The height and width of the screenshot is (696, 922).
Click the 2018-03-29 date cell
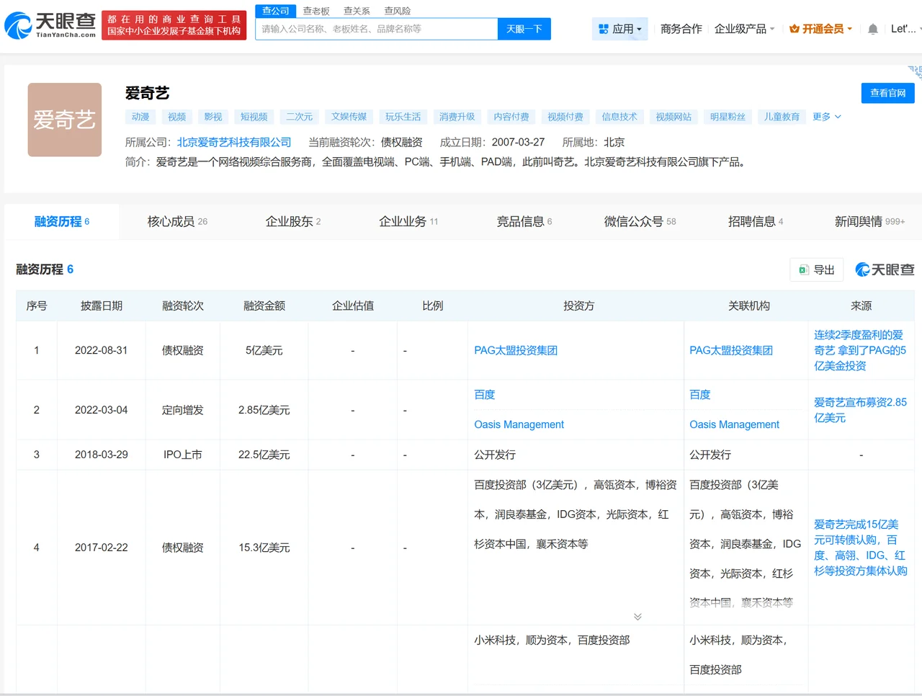tap(102, 455)
